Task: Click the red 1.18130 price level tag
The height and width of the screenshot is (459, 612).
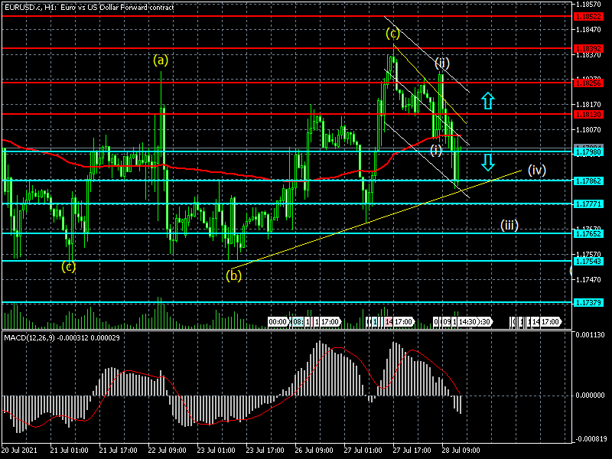Action: (588, 114)
